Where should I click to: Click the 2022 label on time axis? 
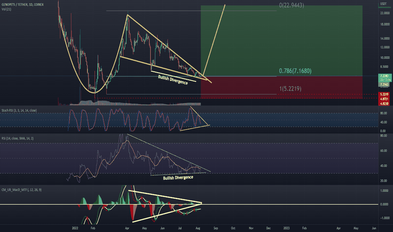pos(75,228)
